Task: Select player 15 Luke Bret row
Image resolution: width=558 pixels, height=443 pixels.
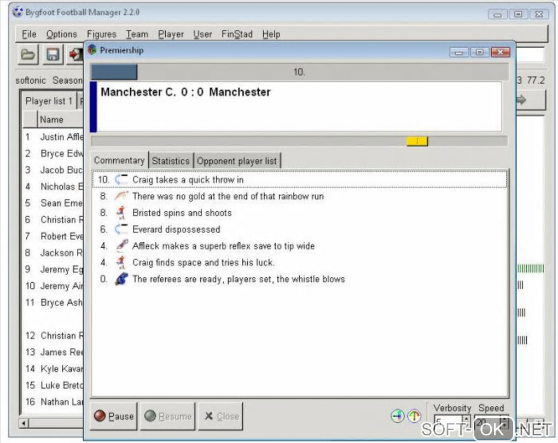Action: pyautogui.click(x=54, y=385)
